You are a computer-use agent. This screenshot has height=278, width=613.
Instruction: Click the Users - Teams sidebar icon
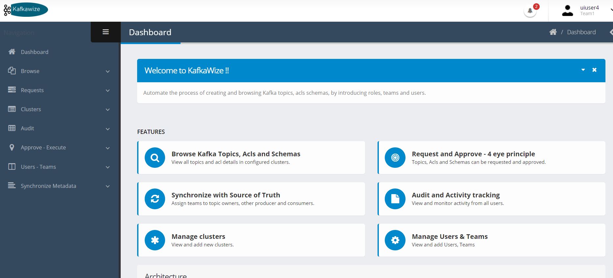click(12, 166)
